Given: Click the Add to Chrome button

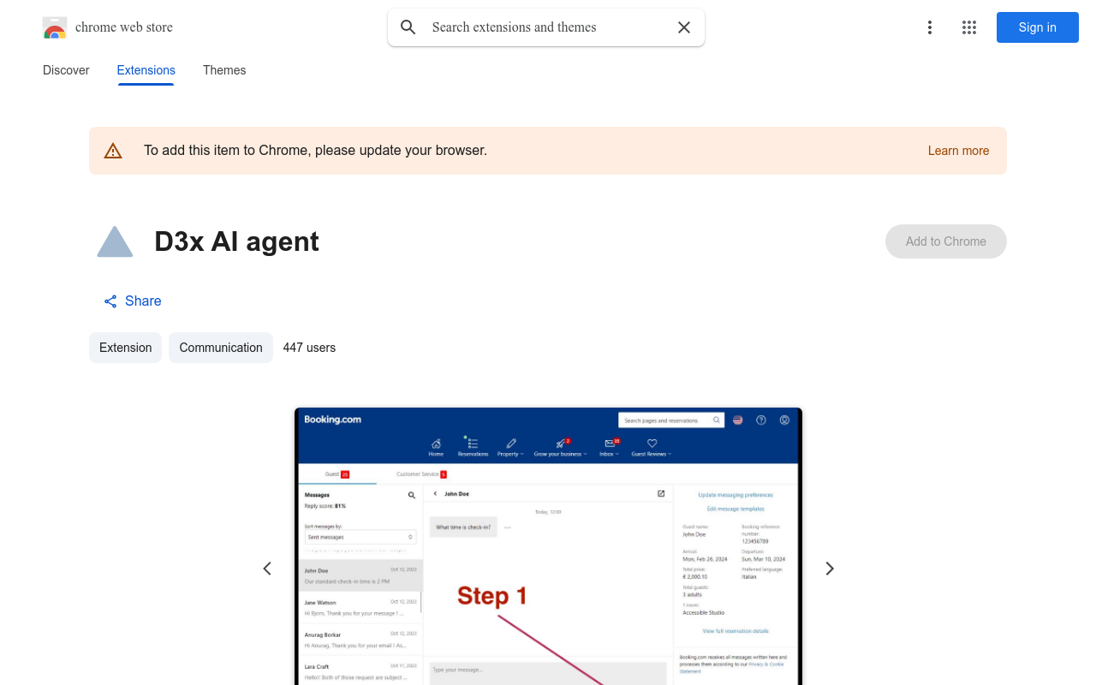Looking at the screenshot, I should tap(946, 241).
